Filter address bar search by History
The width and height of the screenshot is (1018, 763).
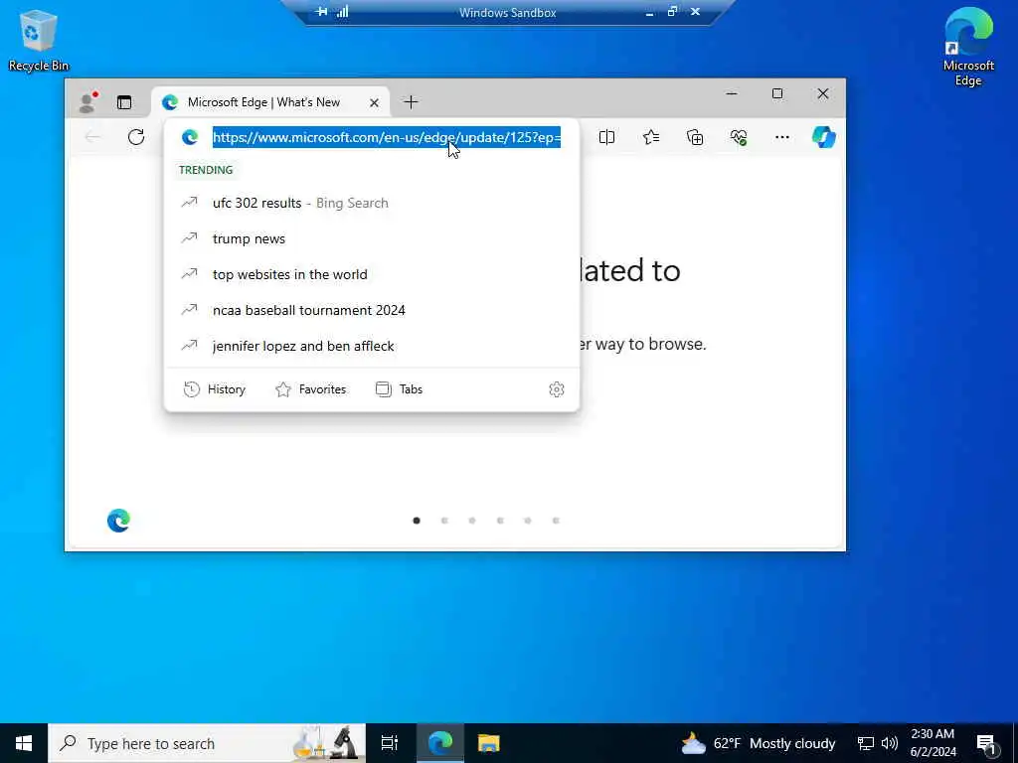(215, 389)
